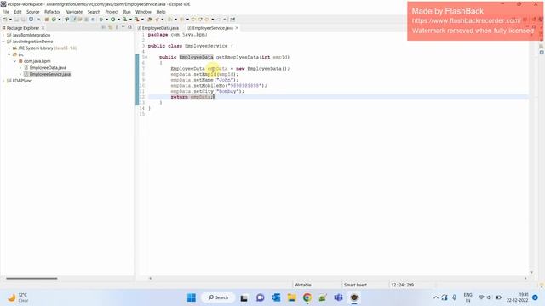
Task: Open the Window menu
Action: pyautogui.click(x=143, y=12)
